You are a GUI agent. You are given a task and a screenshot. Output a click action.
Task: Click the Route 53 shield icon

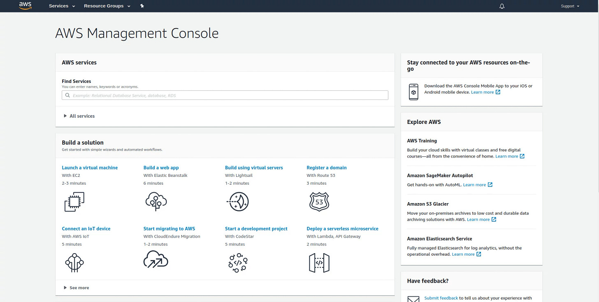tap(319, 201)
